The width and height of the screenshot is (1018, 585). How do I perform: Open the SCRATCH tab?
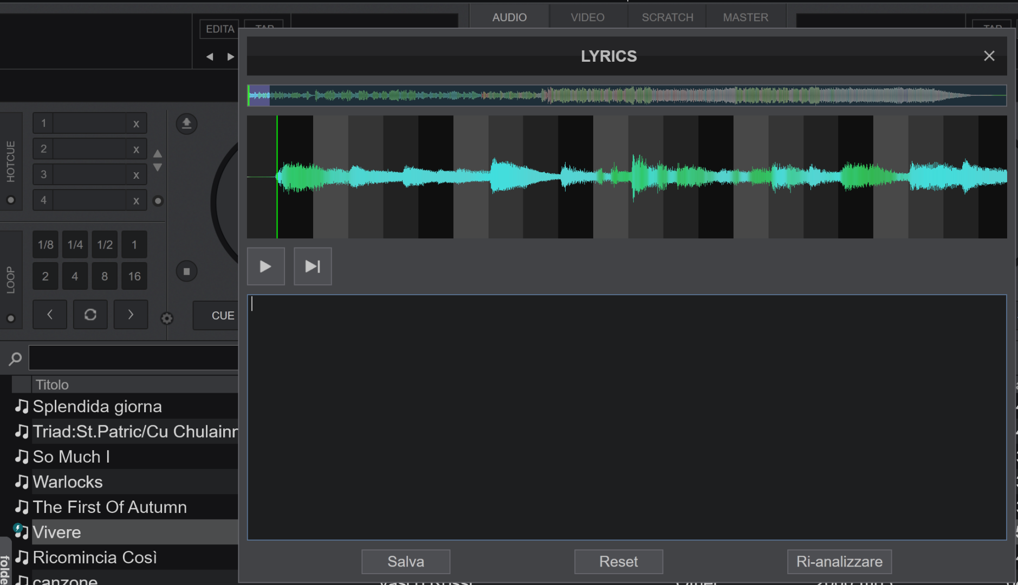[667, 17]
